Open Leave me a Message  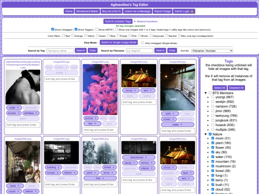click(138, 11)
